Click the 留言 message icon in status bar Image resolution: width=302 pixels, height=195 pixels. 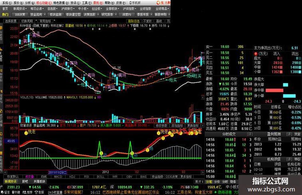[6, 192]
